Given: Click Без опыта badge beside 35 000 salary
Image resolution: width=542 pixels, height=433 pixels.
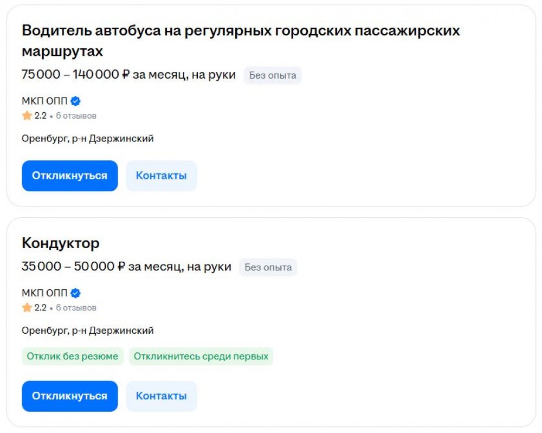Looking at the screenshot, I should pyautogui.click(x=268, y=268).
